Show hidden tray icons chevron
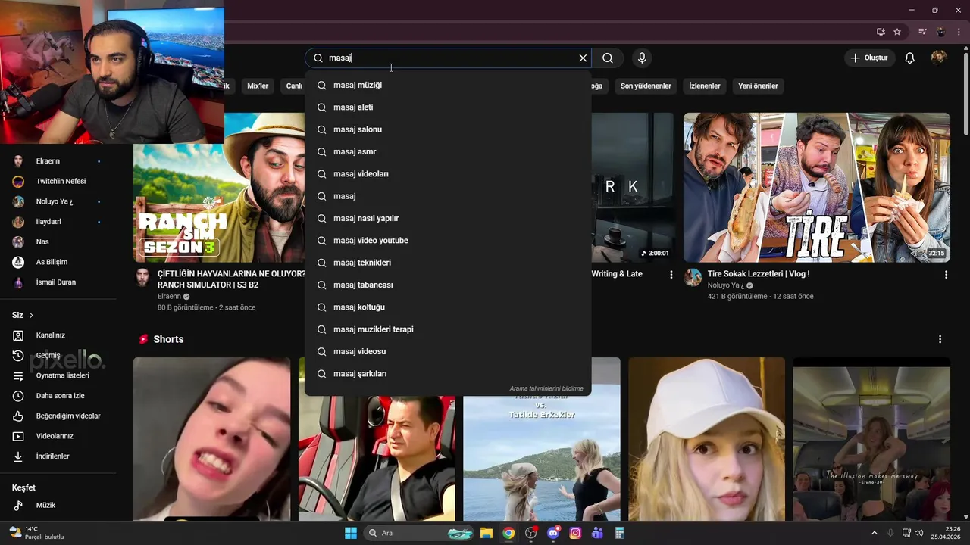The height and width of the screenshot is (545, 970). pos(874,533)
